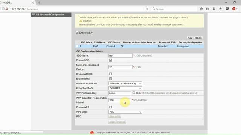Click the bookmark star icon
This screenshot has width=241, height=135.
(x=201, y=9)
